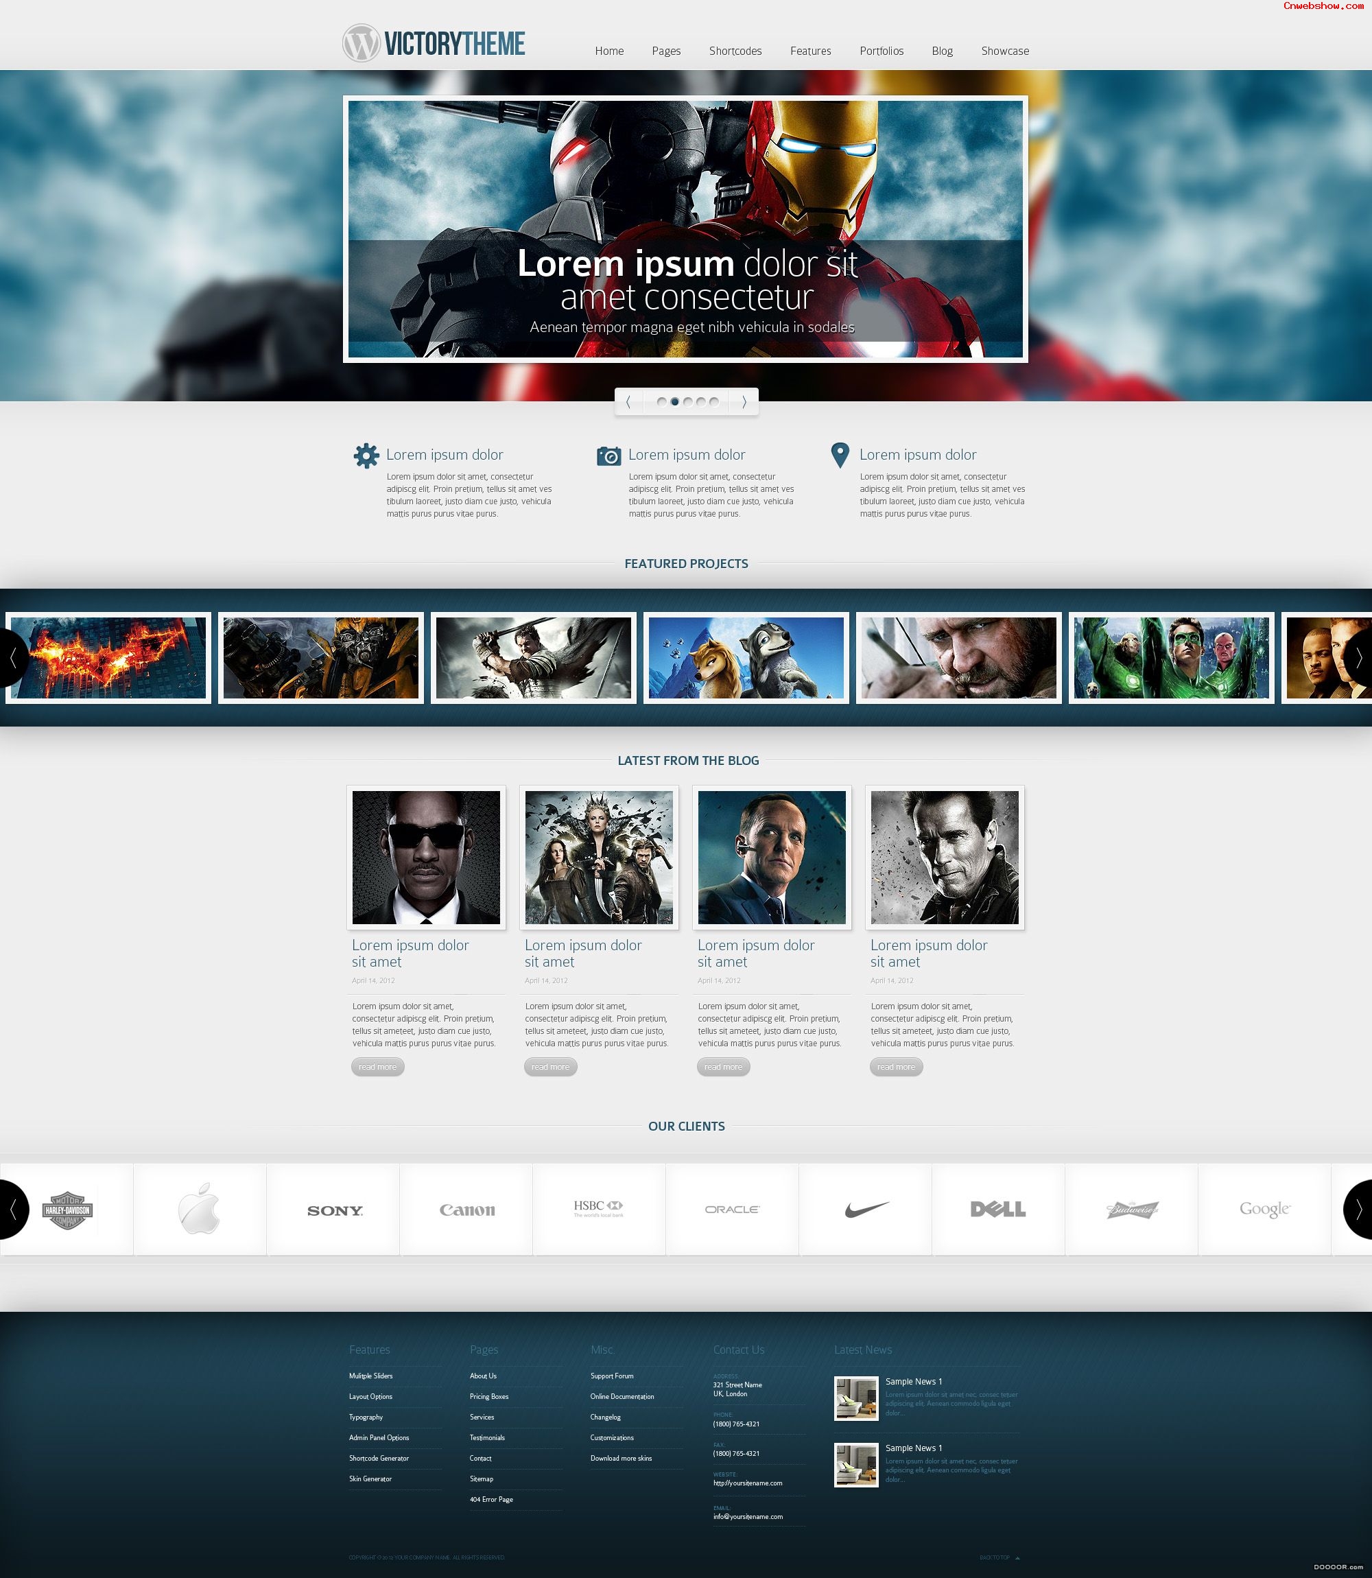Click the Budweiser client logo
The width and height of the screenshot is (1372, 1578).
[1132, 1209]
